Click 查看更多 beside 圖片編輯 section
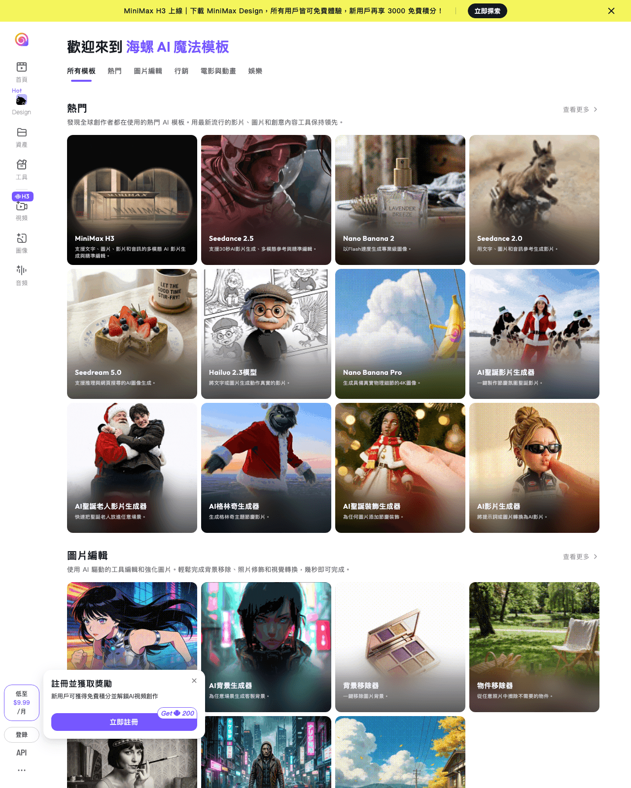Viewport: 631px width, 788px height. (x=576, y=557)
